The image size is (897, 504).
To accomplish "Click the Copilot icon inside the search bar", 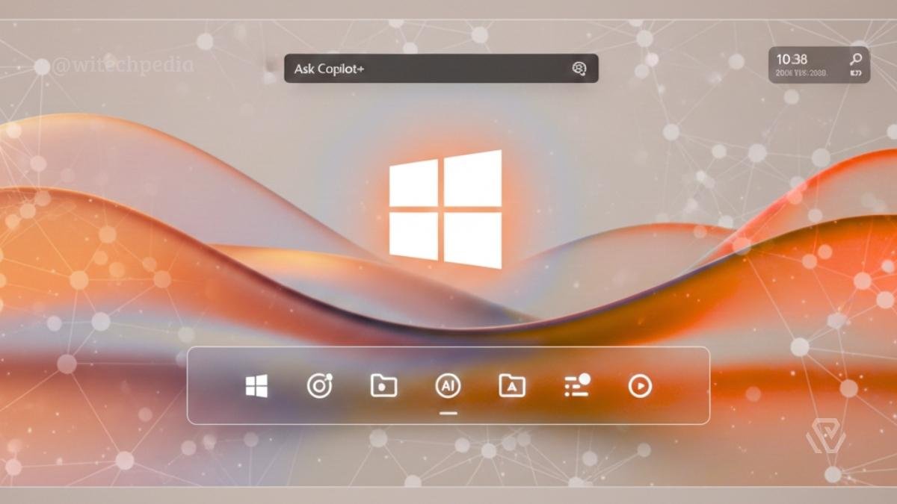I will 580,68.
